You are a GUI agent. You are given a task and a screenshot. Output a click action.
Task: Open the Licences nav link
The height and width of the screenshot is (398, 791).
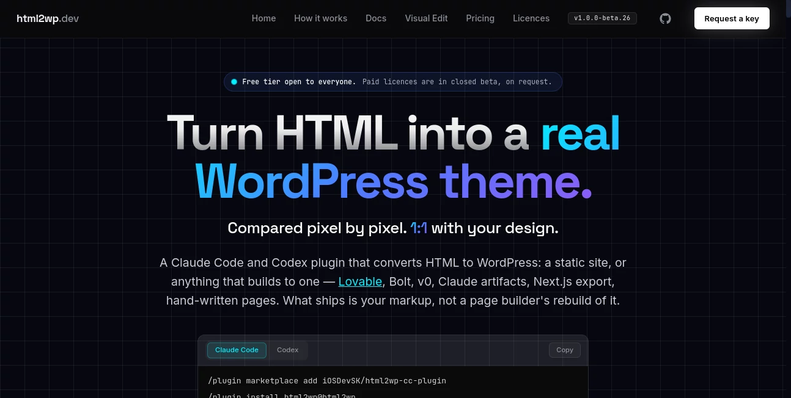tap(531, 18)
